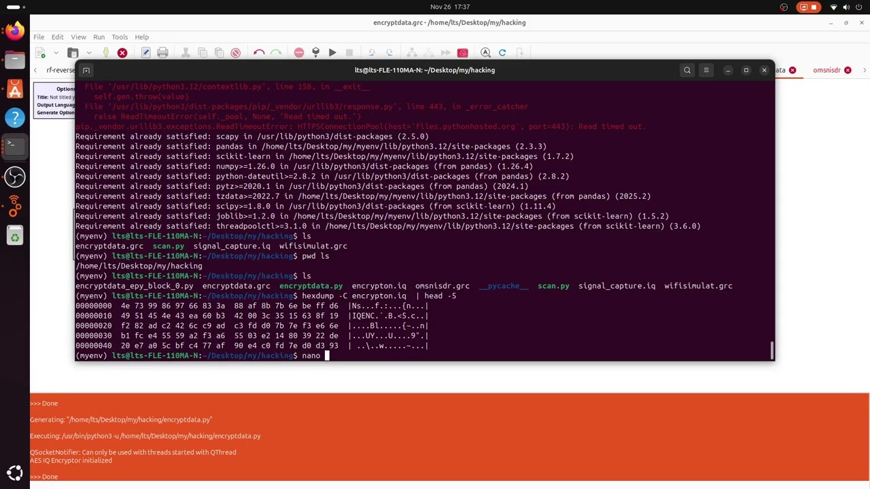Click the Print icon in GRC toolbar
Image resolution: width=870 pixels, height=489 pixels.
tap(162, 53)
